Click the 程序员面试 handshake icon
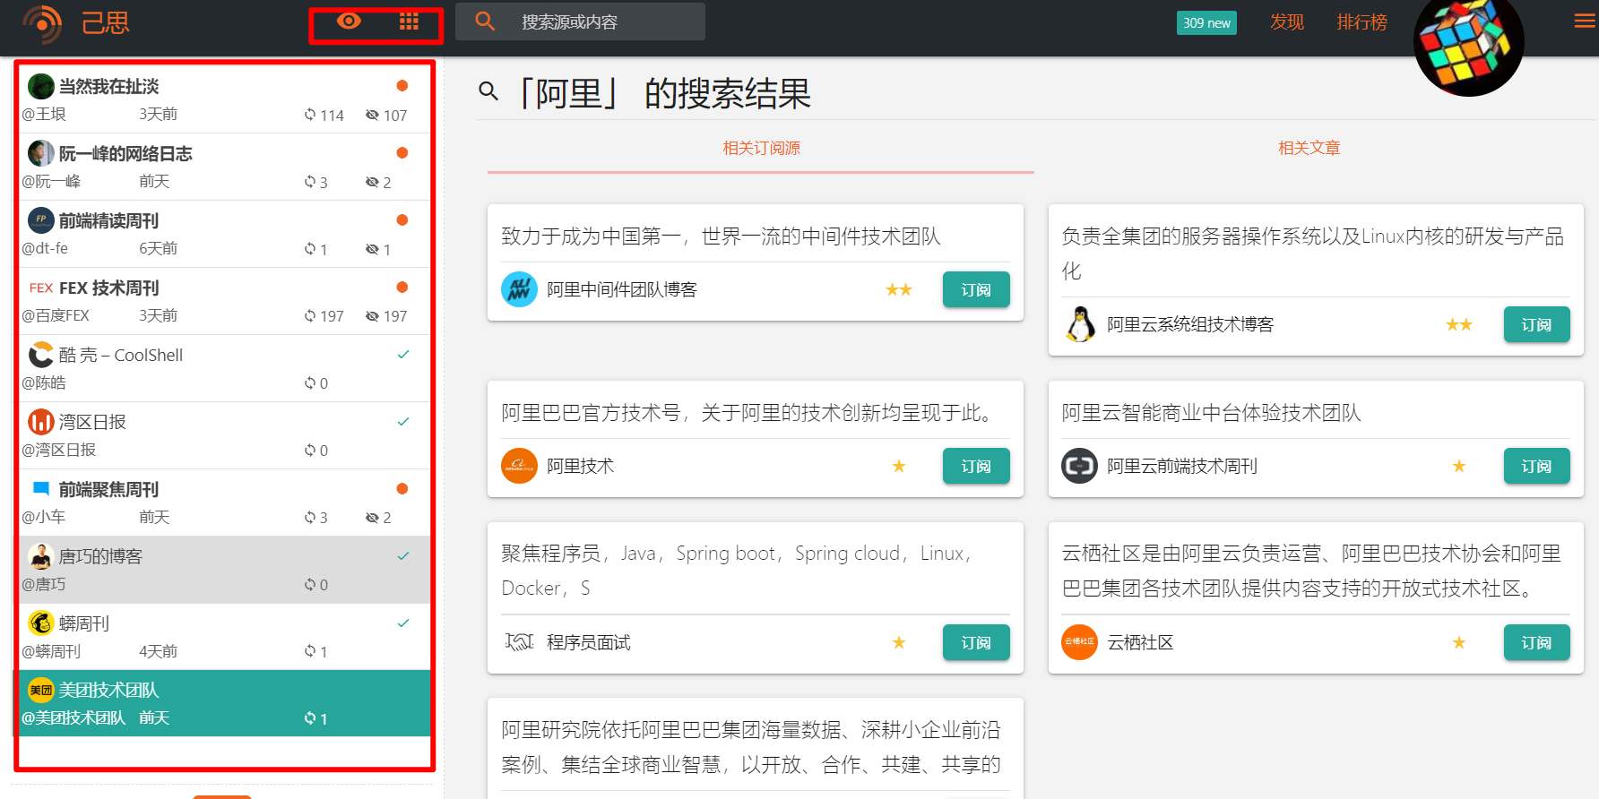The width and height of the screenshot is (1599, 799). [519, 642]
